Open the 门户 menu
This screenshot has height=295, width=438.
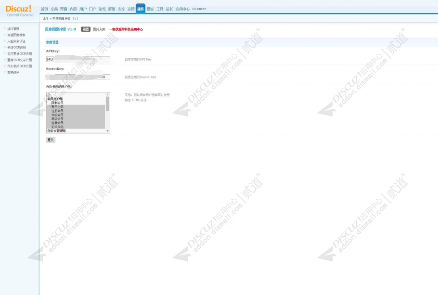click(92, 9)
